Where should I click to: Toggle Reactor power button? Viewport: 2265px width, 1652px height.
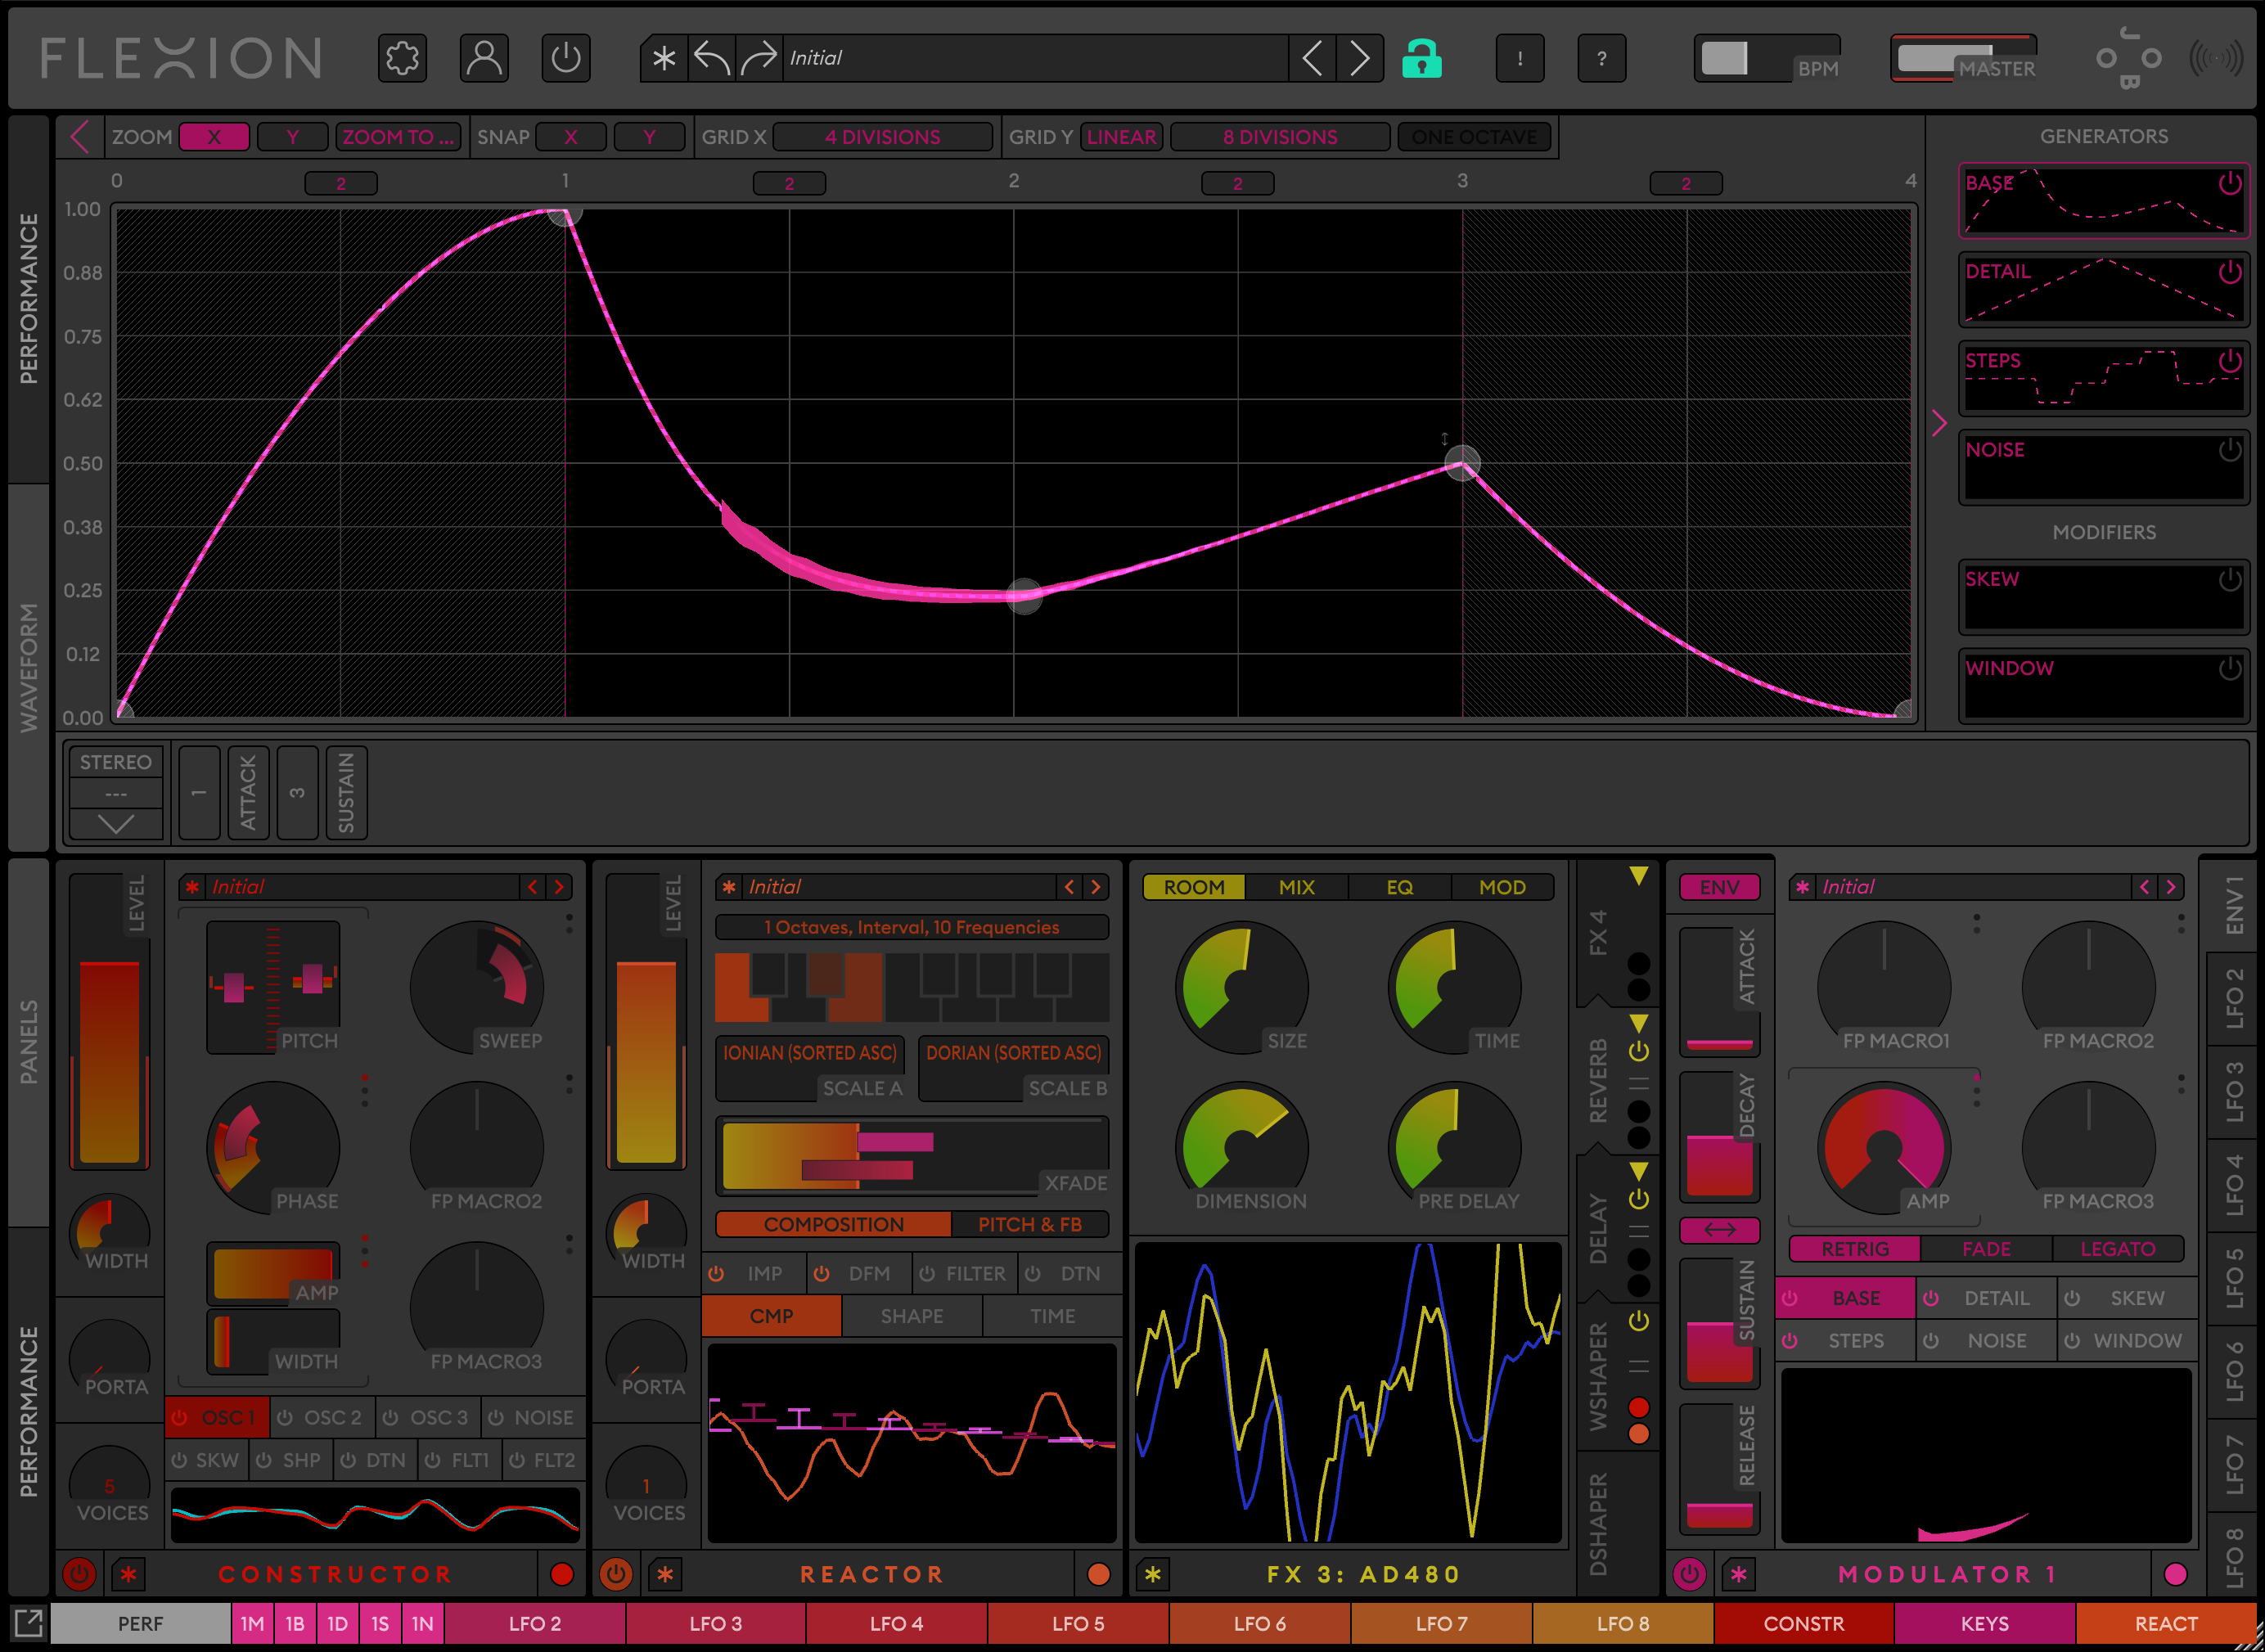(616, 1574)
